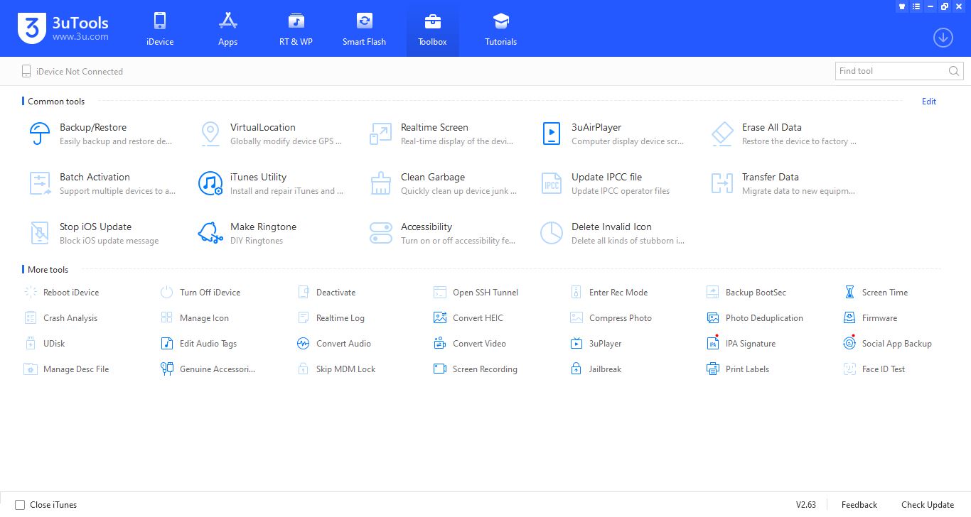
Task: Open the Compress Photo tool
Action: [x=611, y=318]
